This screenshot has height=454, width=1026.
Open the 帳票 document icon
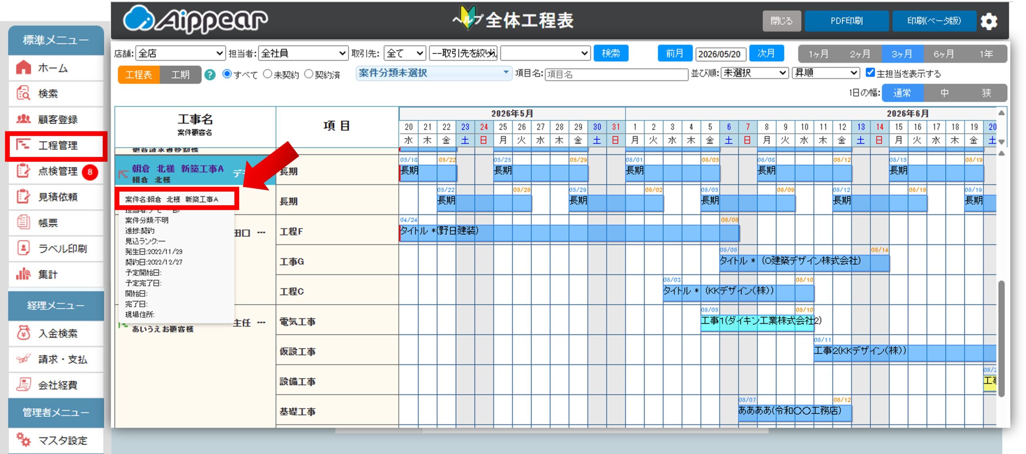pyautogui.click(x=23, y=222)
